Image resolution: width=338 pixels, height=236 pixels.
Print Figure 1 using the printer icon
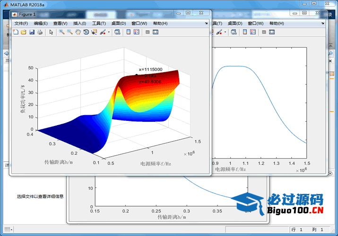point(40,32)
